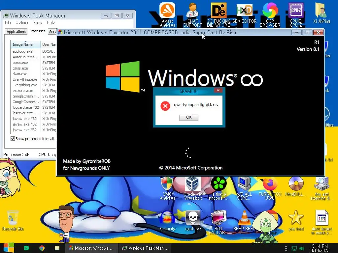Open the CHAT SUPPORT desktop icon
Screen dimensions: 338x253
pos(193,14)
